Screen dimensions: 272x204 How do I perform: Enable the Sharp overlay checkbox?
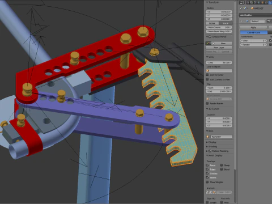222,165
